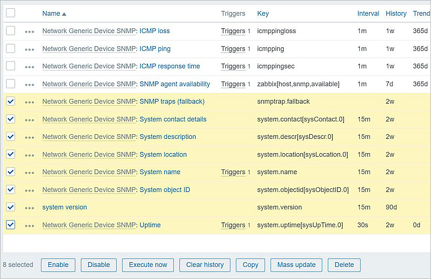Sort items by History column
This screenshot has width=431, height=279.
[396, 13]
